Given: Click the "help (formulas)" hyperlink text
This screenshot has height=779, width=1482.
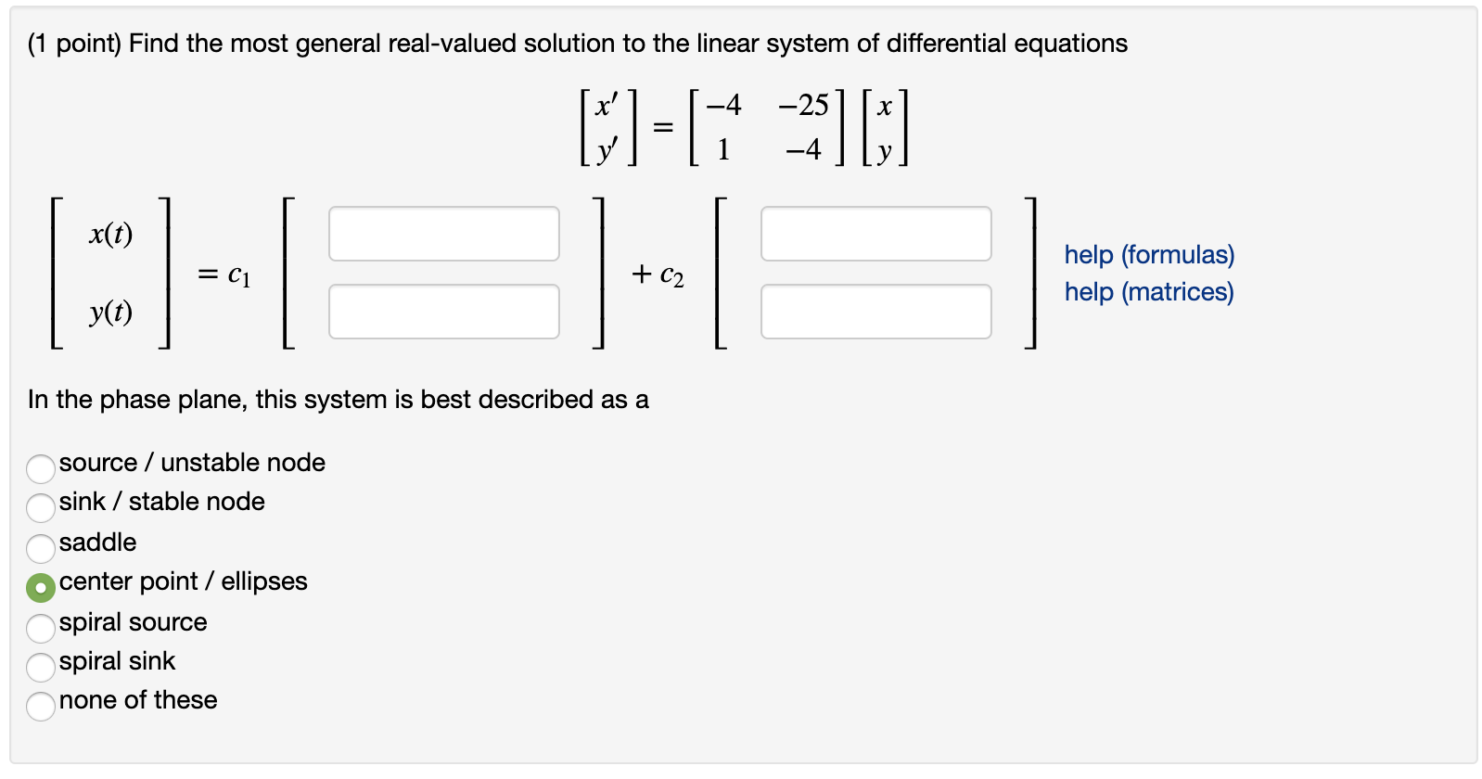Looking at the screenshot, I should click(1148, 255).
